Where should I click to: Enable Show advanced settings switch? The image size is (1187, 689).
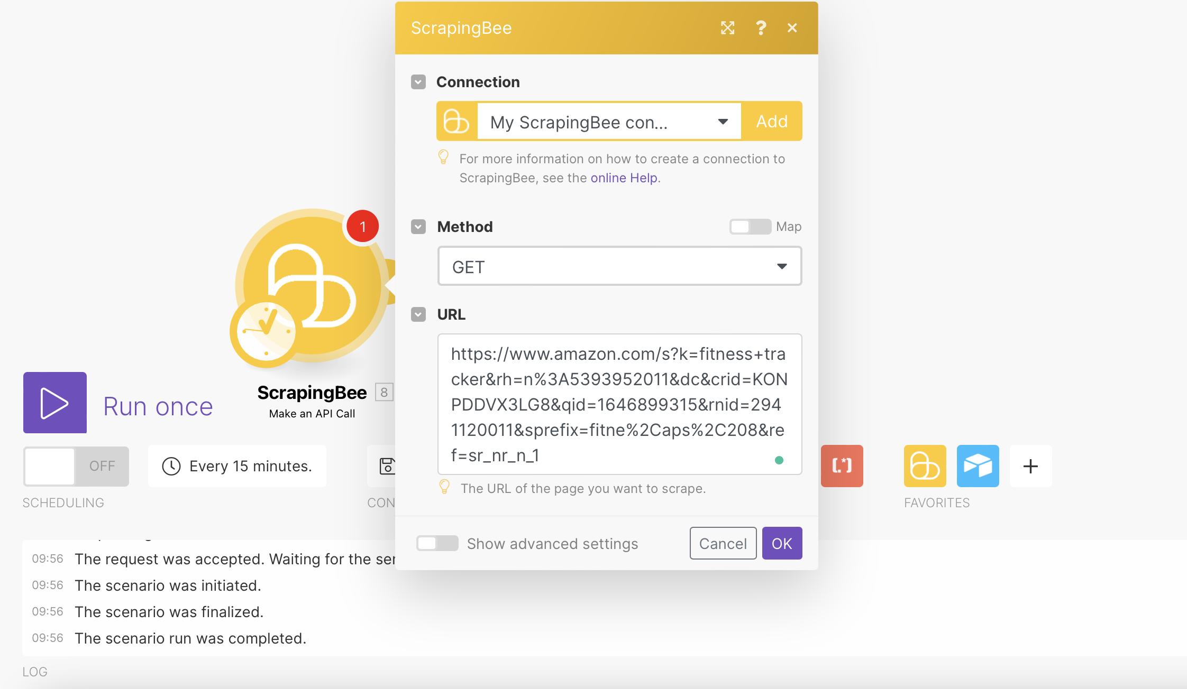point(437,543)
